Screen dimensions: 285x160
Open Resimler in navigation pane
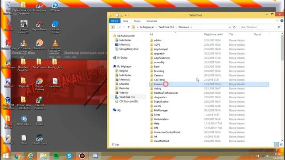coord(124,88)
